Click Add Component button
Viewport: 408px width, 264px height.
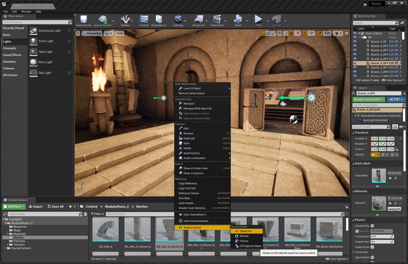[369, 100]
